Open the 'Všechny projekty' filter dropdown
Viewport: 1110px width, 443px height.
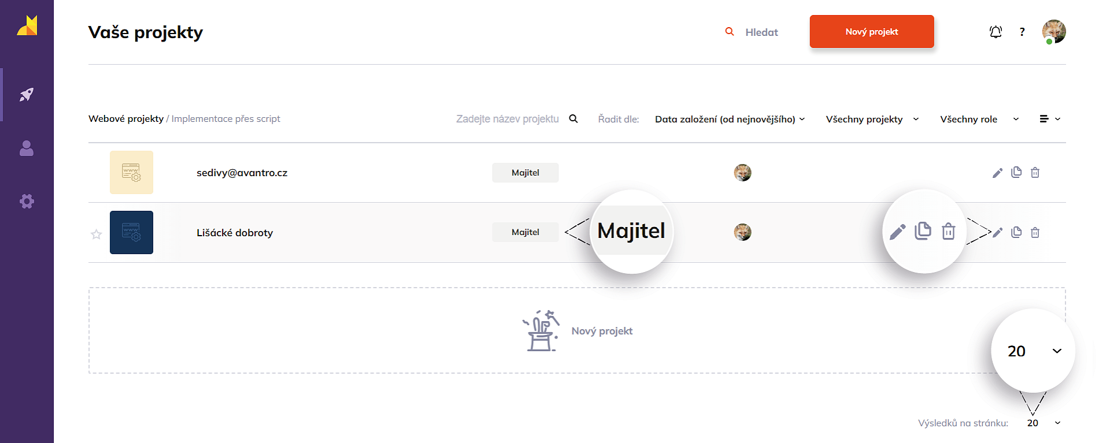tap(872, 119)
